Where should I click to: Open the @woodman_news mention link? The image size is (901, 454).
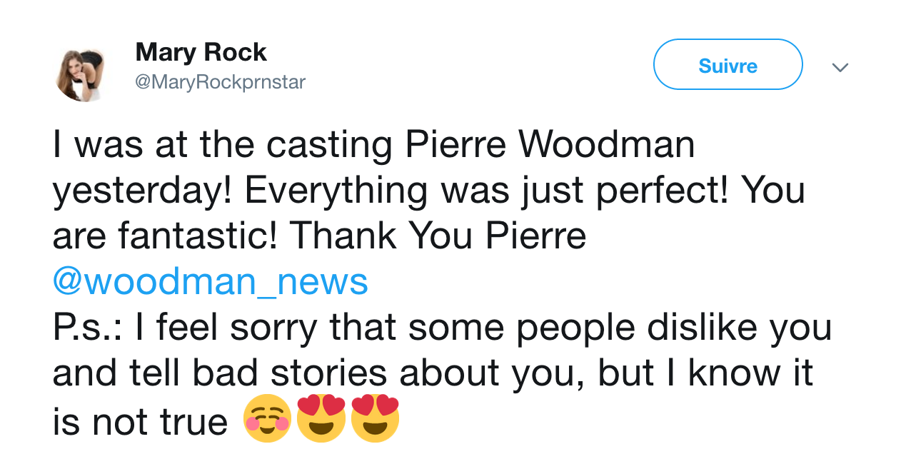pos(211,282)
